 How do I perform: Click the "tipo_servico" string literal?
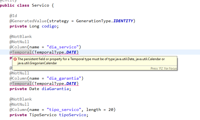point(64,110)
